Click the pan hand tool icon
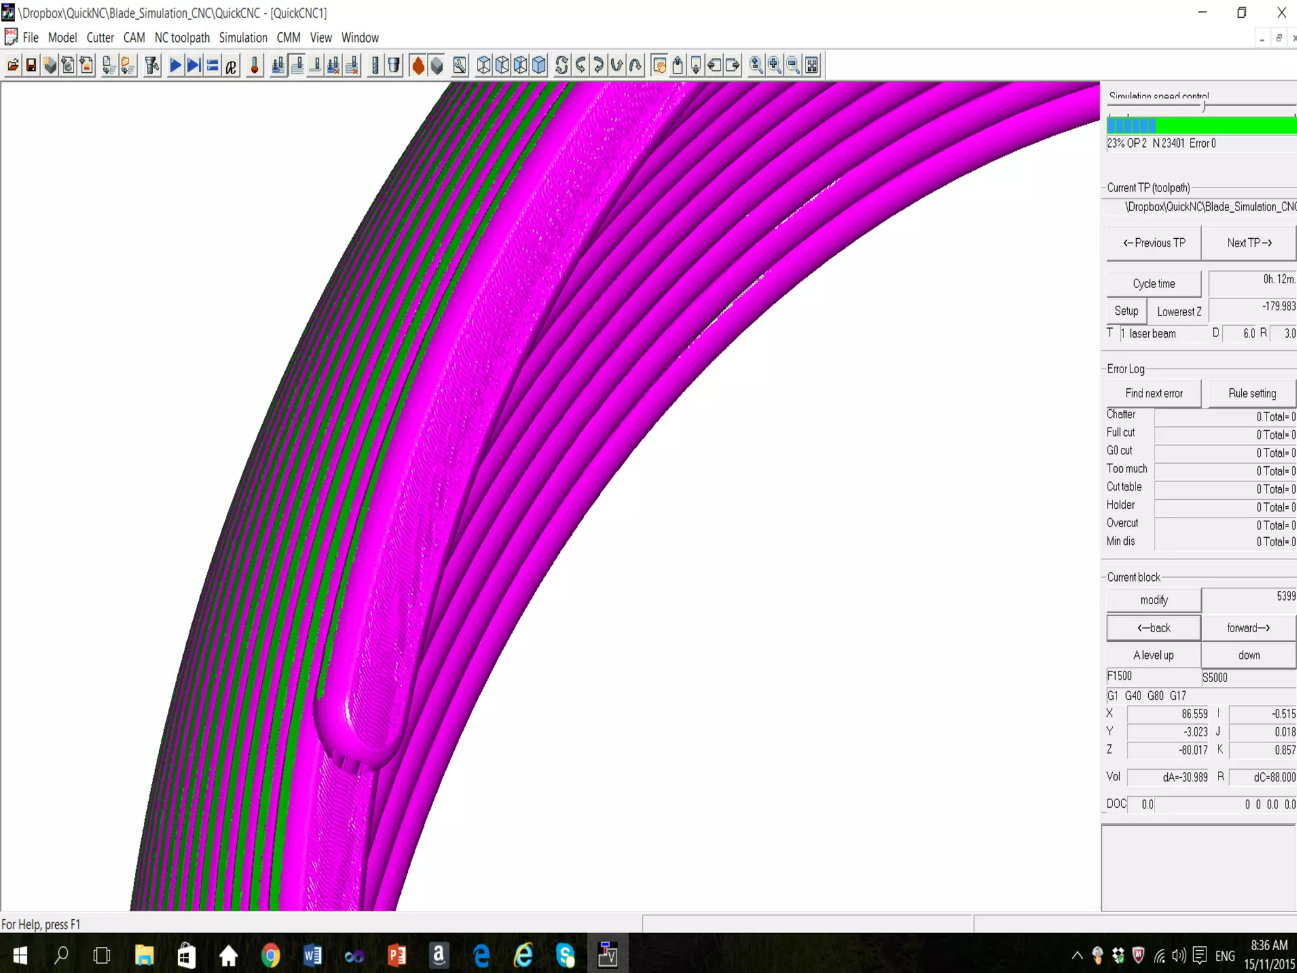Screen dimensions: 1297x973 coord(659,65)
